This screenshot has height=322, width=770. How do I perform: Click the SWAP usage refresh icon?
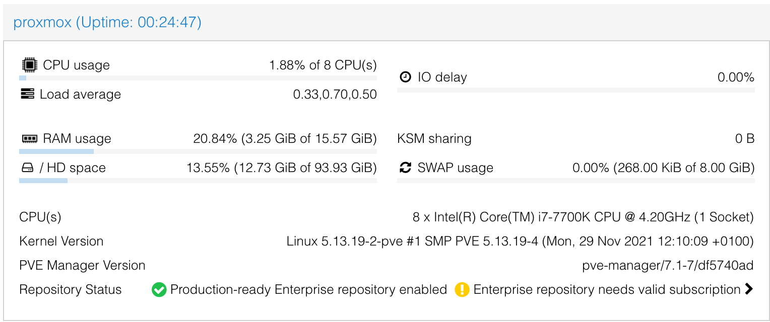tap(406, 168)
